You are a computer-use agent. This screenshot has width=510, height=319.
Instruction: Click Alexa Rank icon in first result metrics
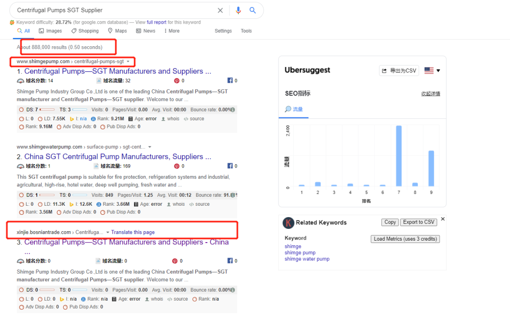93,119
